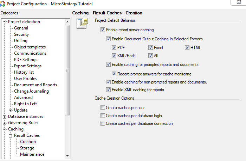Select User Profiles category

coord(26,79)
